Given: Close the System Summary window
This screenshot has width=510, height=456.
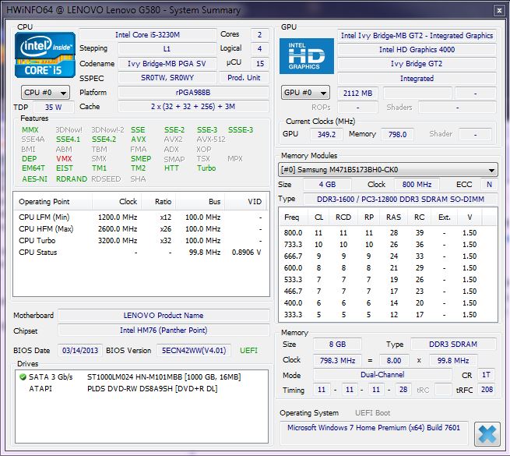Looking at the screenshot, I should click(499, 11).
